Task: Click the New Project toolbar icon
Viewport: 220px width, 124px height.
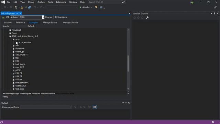Action: [x=16, y=7]
